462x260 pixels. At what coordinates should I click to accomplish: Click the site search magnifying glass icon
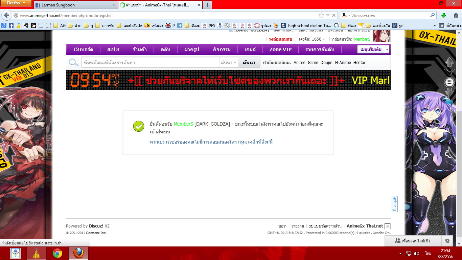point(73,62)
